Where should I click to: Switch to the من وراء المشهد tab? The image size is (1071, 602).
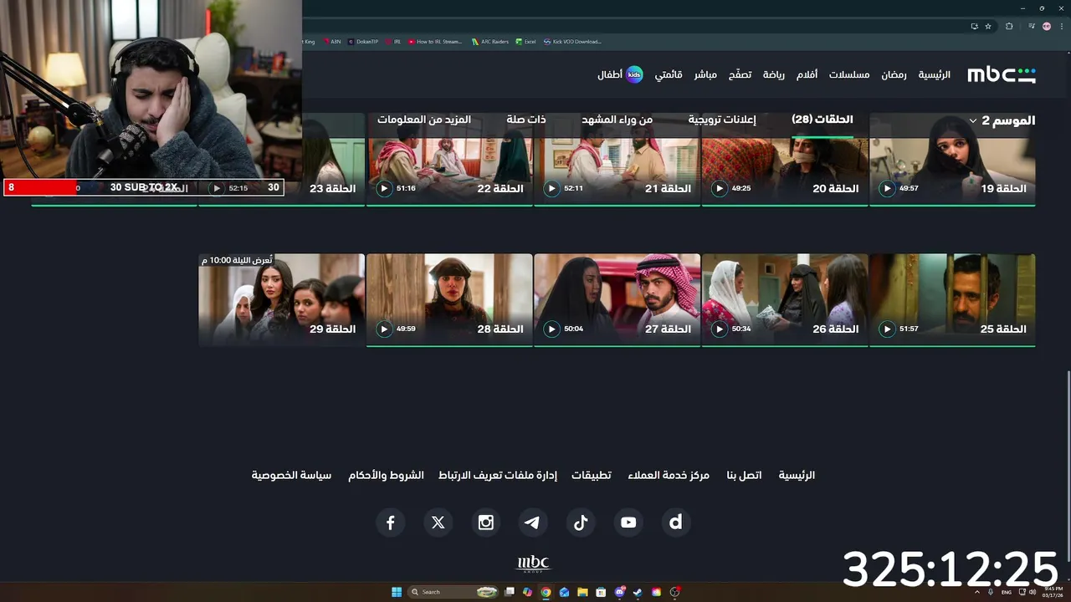(617, 120)
